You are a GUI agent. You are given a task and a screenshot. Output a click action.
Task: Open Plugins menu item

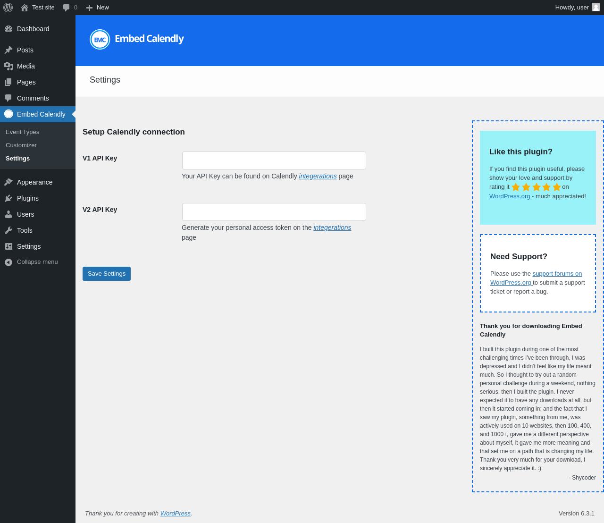[38, 198]
